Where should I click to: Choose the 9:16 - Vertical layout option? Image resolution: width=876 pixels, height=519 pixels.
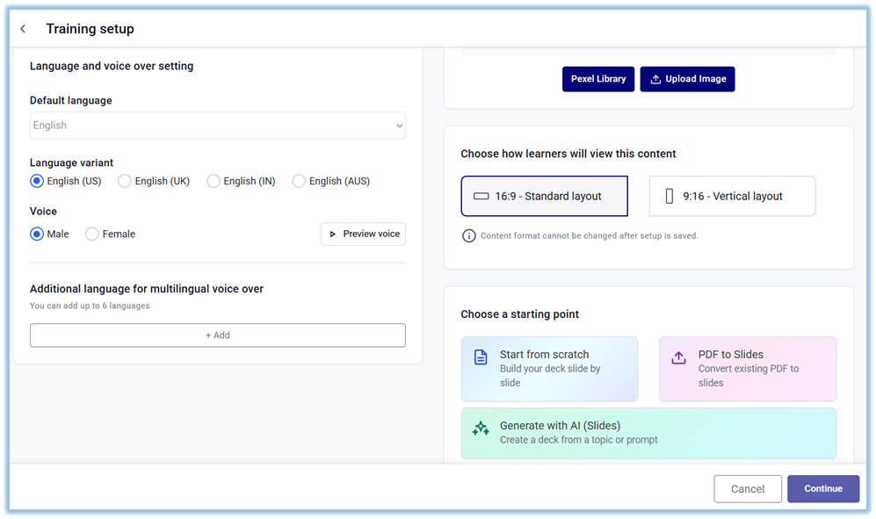pyautogui.click(x=732, y=197)
